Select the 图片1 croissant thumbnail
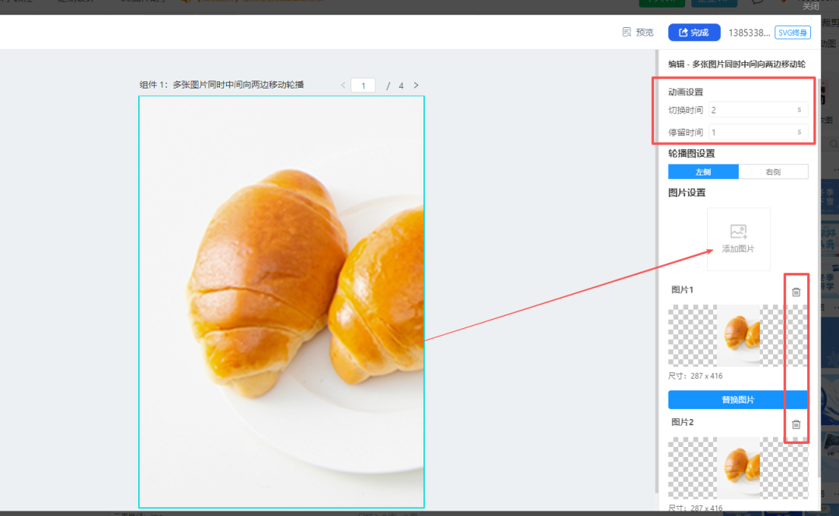The width and height of the screenshot is (839, 516). pyautogui.click(x=738, y=336)
